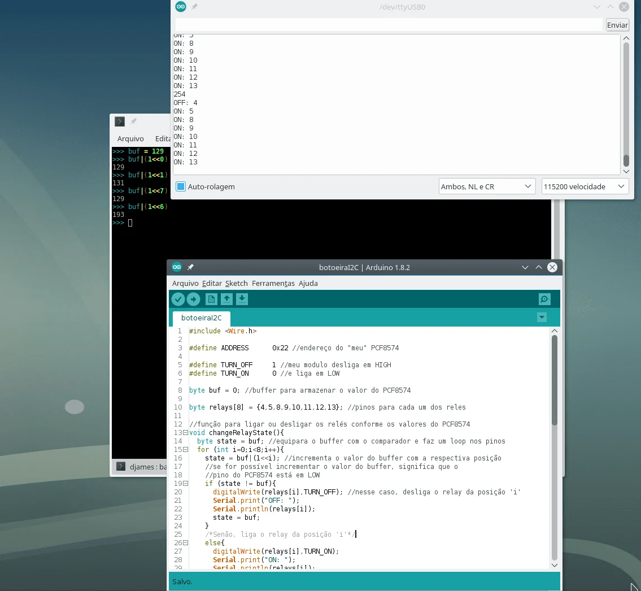The width and height of the screenshot is (641, 591).
Task: Click the 'OFF: 4' line in serial output
Action: pyautogui.click(x=185, y=103)
